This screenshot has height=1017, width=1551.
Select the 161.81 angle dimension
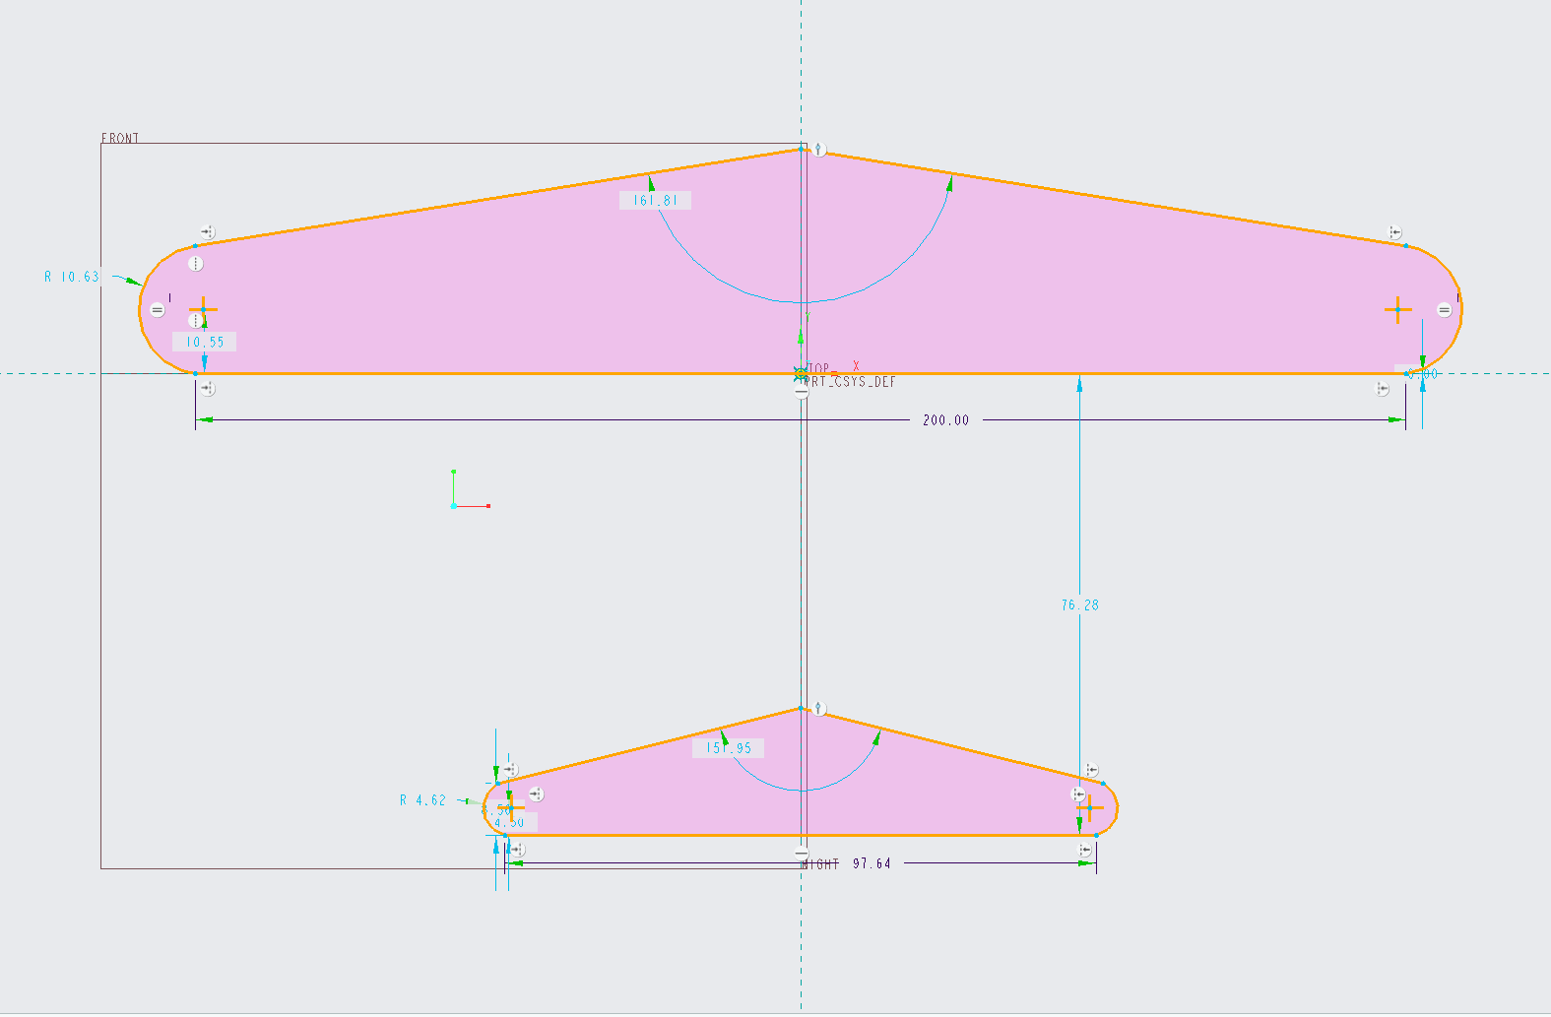pyautogui.click(x=656, y=201)
